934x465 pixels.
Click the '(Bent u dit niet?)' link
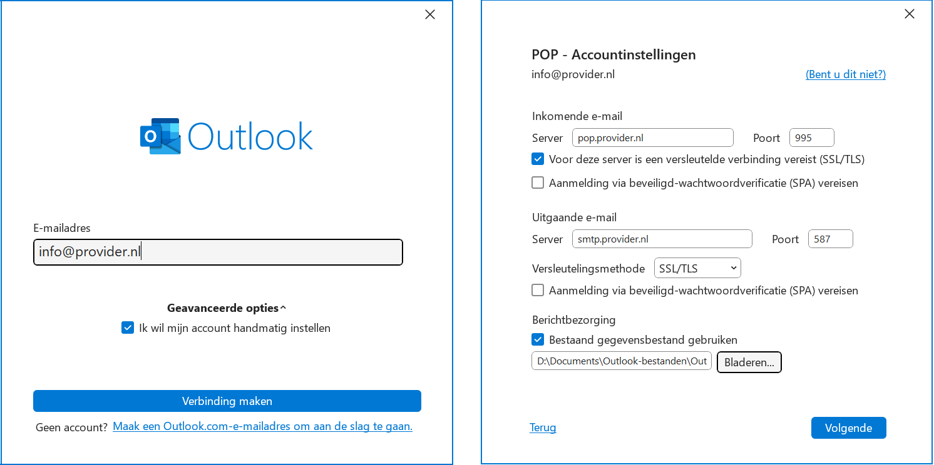point(845,74)
